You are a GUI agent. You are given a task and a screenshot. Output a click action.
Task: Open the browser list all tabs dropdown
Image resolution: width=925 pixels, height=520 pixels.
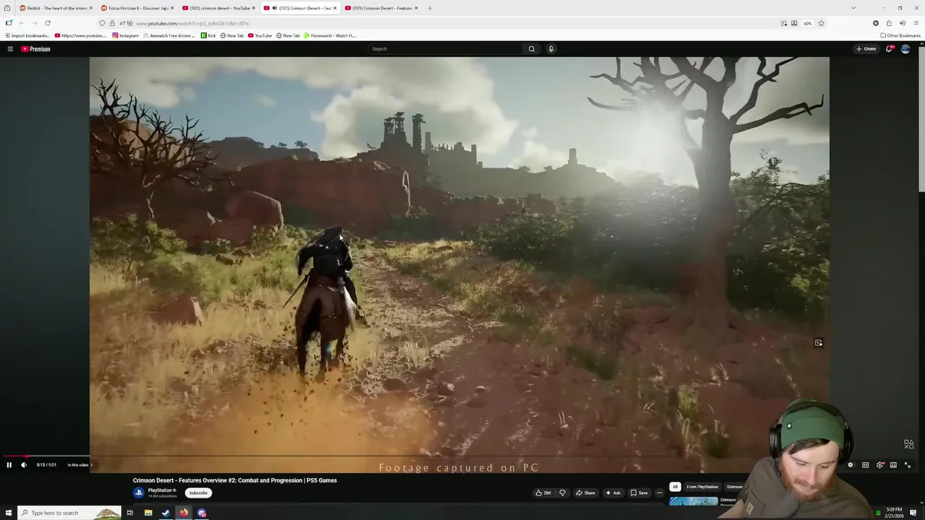click(853, 8)
